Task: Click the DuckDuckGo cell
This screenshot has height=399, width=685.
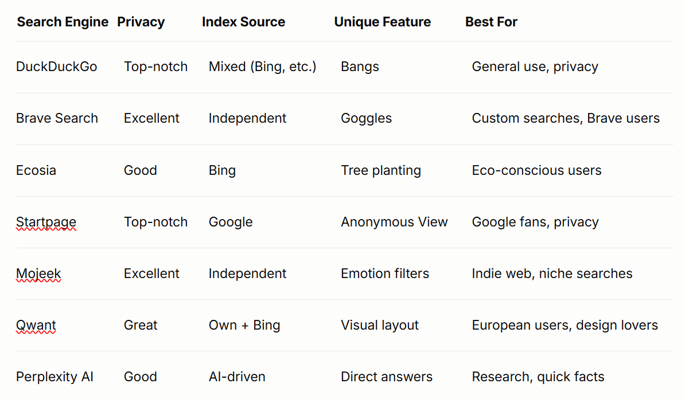Action: pos(56,66)
